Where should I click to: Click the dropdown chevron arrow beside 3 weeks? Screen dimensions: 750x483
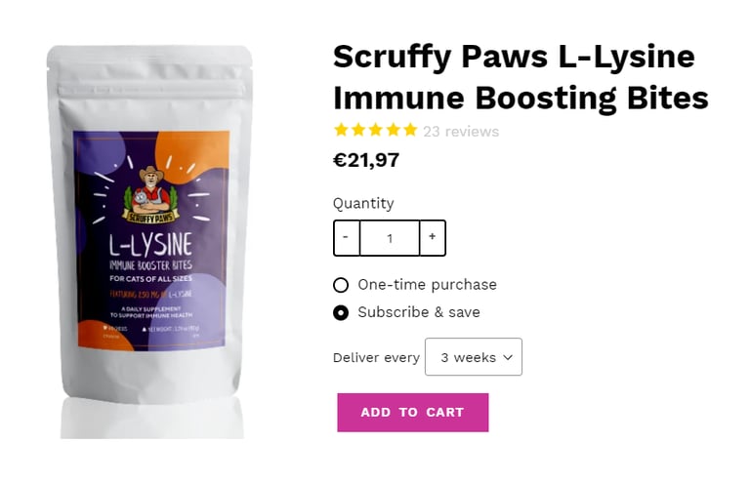508,357
